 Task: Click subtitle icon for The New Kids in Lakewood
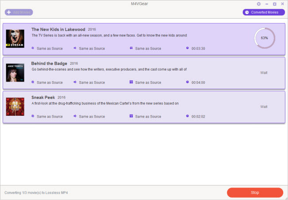[131, 48]
